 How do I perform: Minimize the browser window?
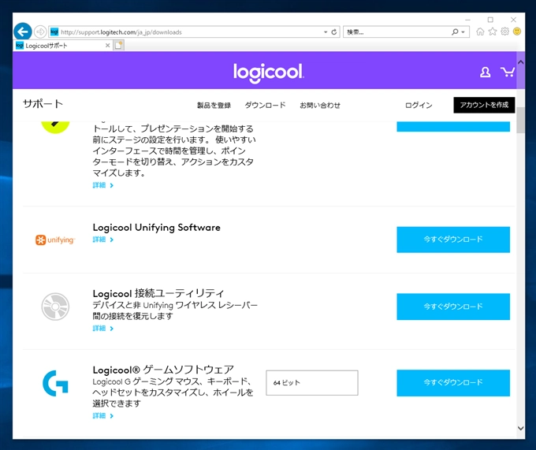467,20
